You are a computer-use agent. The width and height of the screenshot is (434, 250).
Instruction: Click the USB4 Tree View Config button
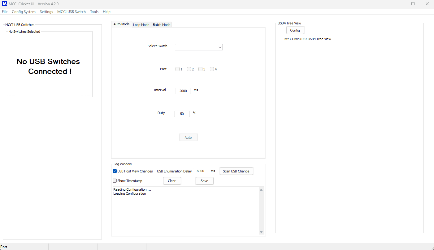point(295,30)
